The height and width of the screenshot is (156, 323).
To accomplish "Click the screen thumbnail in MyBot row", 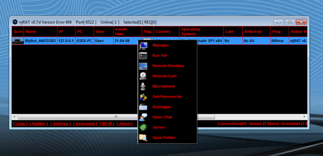I will point(18,41).
